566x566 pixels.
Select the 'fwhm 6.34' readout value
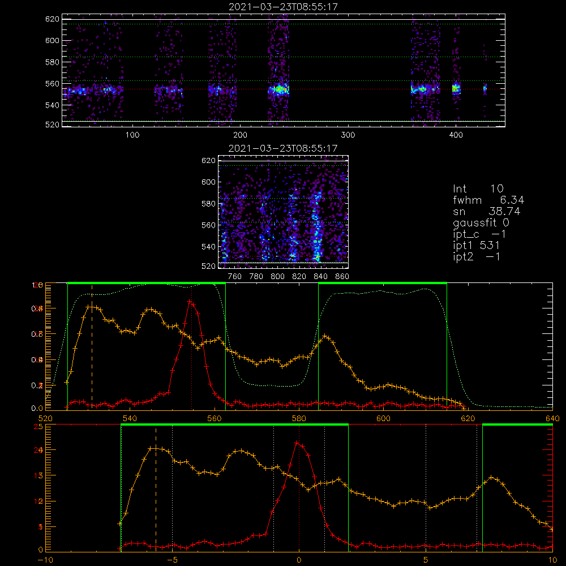pos(488,200)
